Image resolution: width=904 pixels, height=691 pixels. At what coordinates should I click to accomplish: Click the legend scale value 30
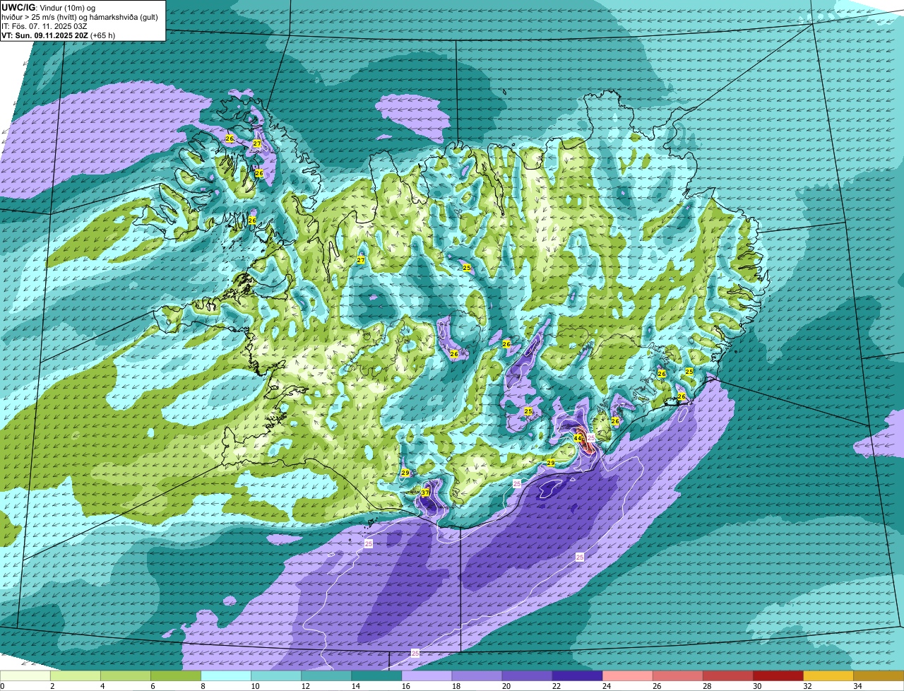point(756,686)
